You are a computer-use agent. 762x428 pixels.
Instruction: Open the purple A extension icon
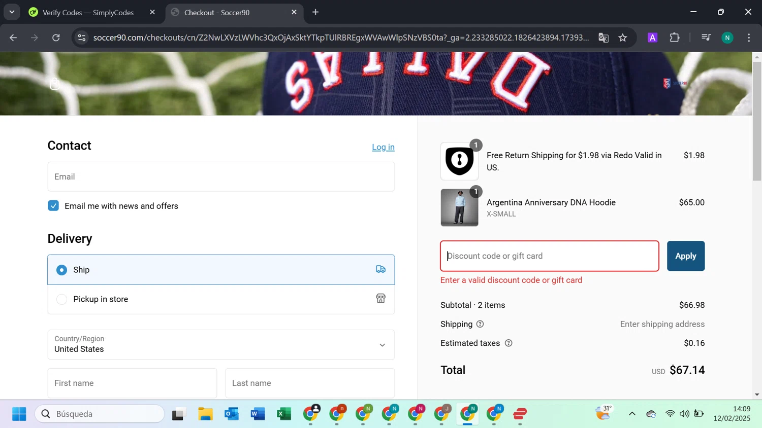[x=653, y=38]
